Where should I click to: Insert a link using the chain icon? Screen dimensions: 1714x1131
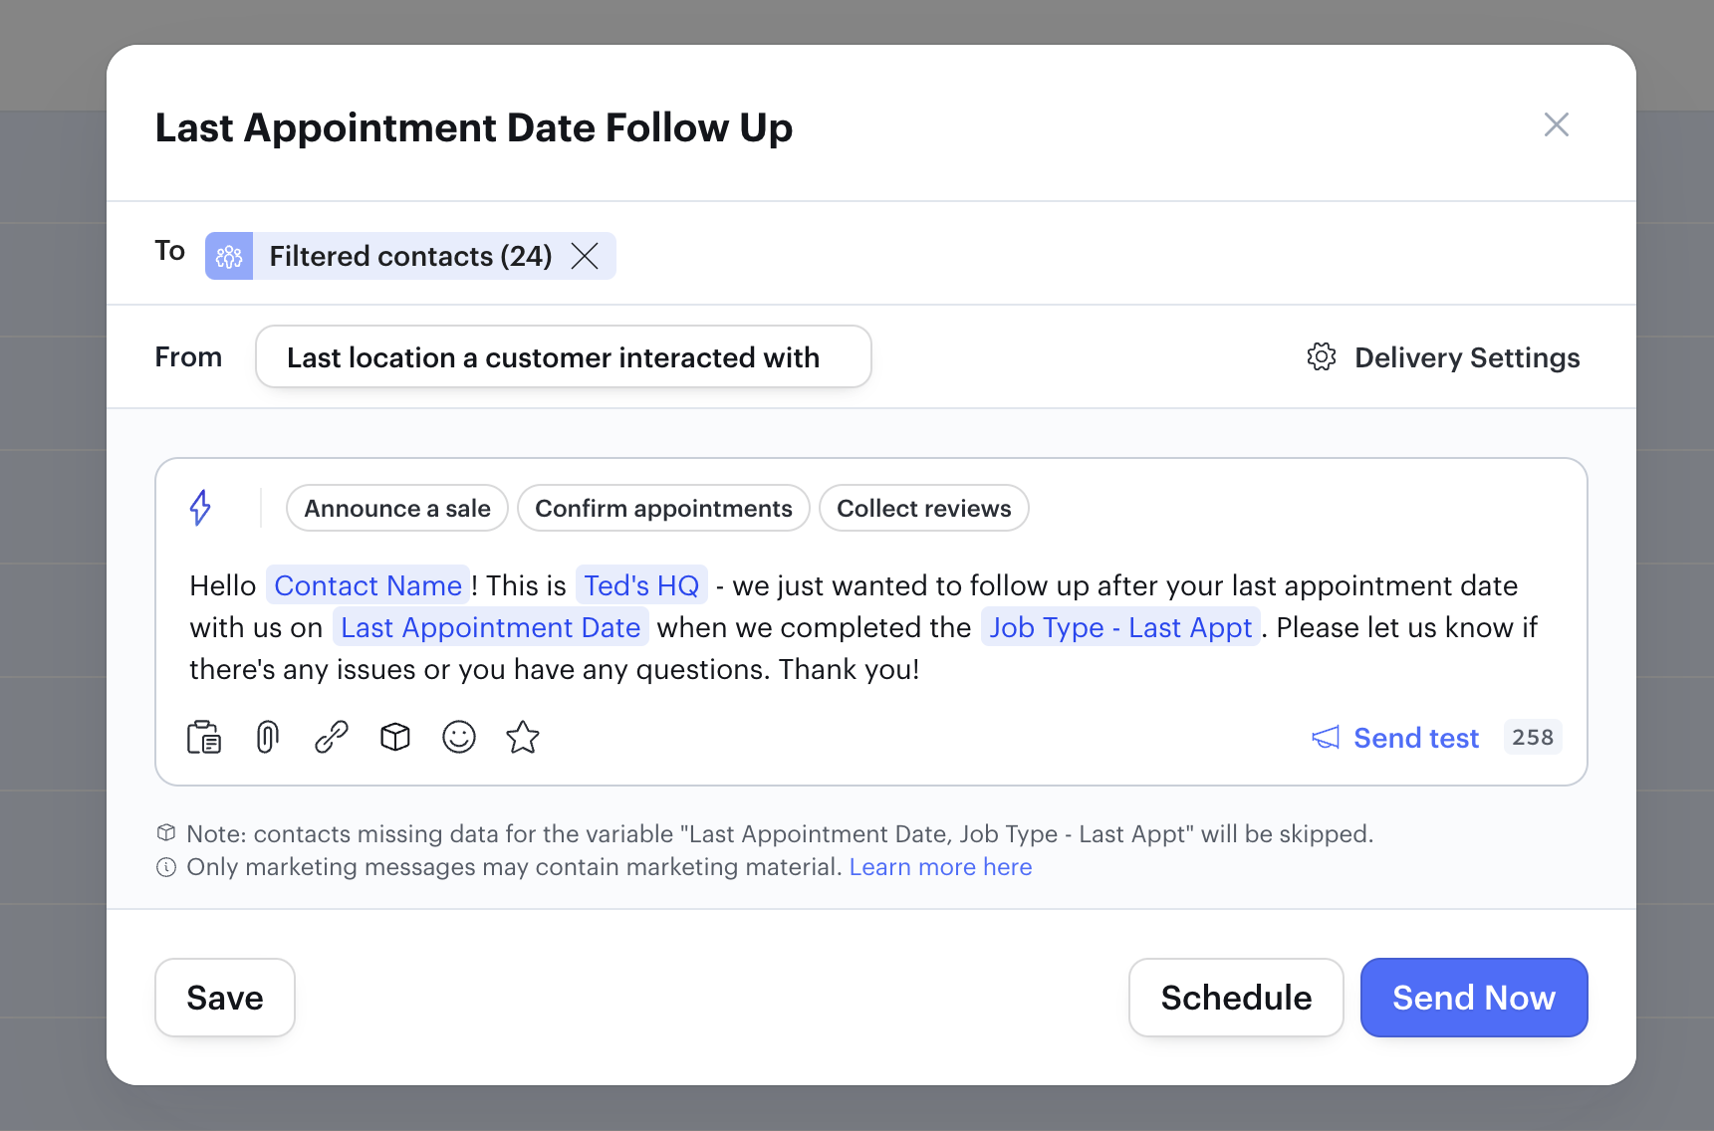[331, 738]
